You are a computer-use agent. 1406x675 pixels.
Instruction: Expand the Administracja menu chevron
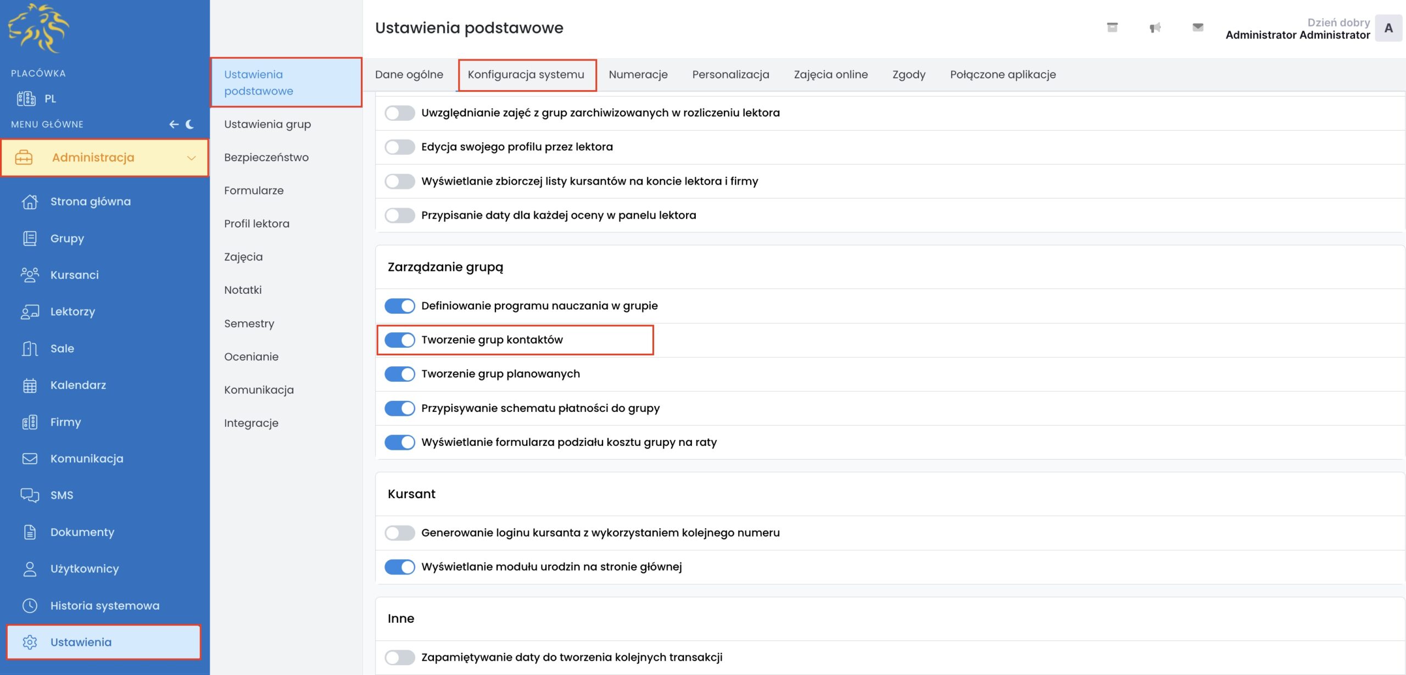tap(191, 158)
